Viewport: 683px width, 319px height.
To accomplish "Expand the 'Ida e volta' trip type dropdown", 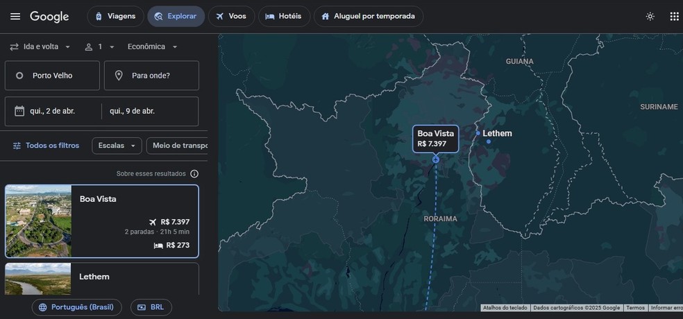I will click(40, 46).
